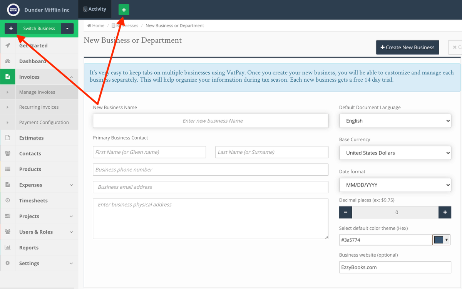Image resolution: width=462 pixels, height=289 pixels.
Task: Expand the Projects submenu chevron
Action: tap(71, 217)
